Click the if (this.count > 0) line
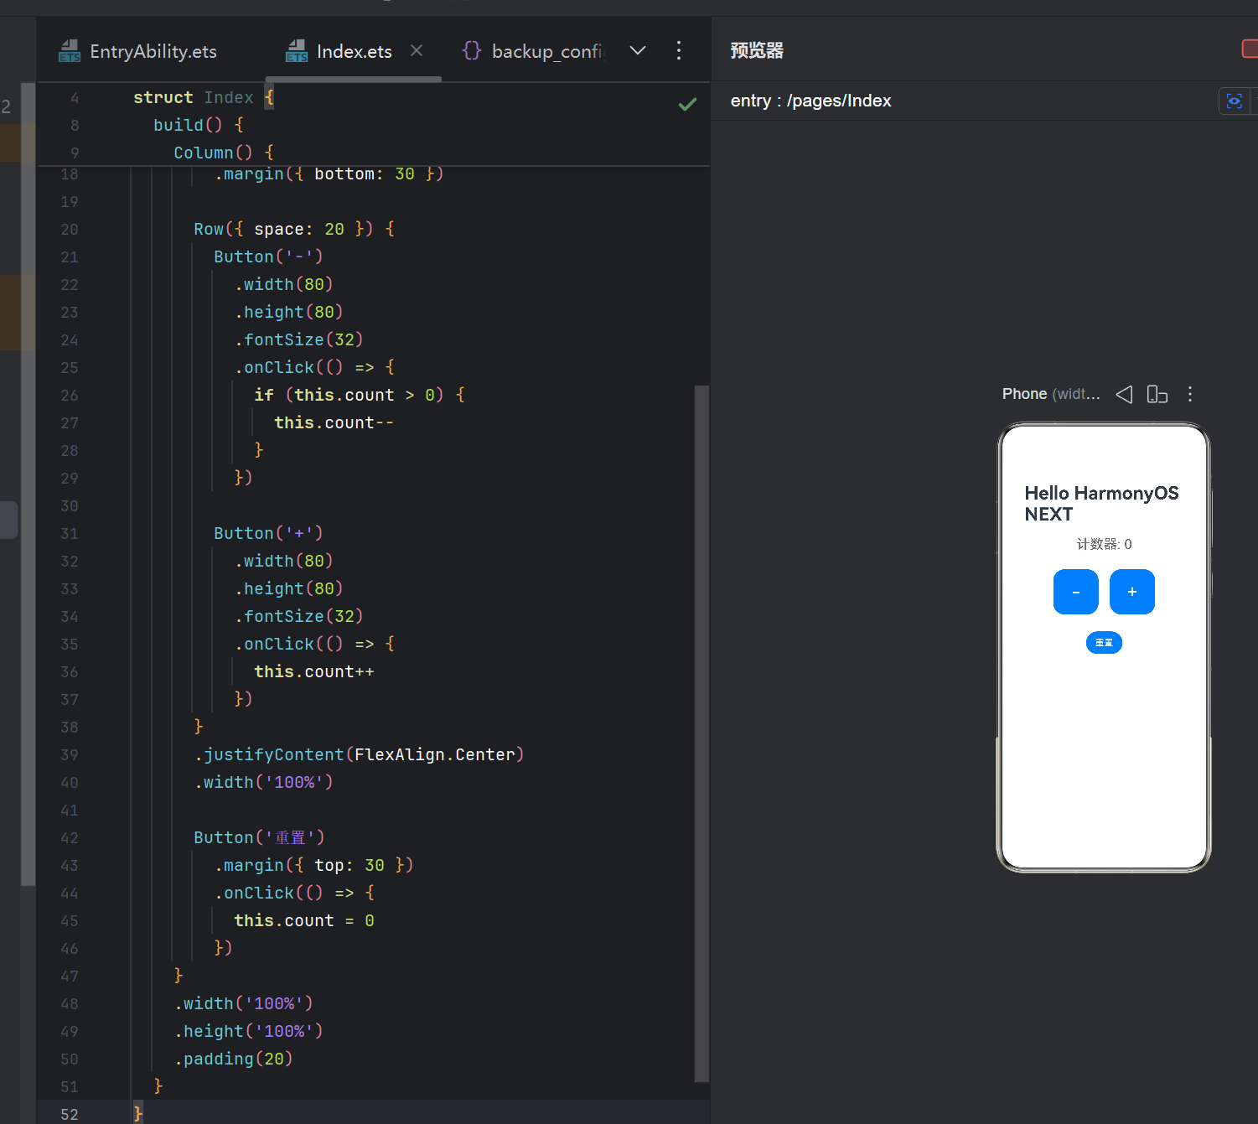 pos(360,395)
